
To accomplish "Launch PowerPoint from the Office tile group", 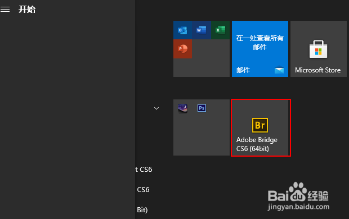I will (x=182, y=49).
